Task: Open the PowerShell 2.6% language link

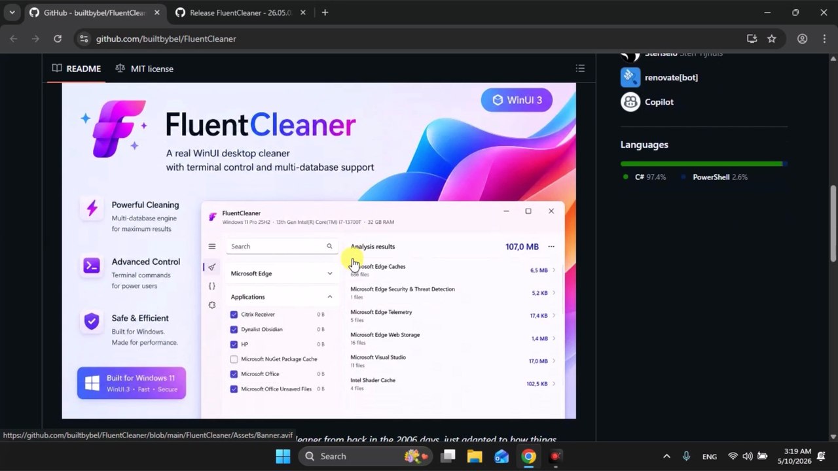Action: coord(714,177)
